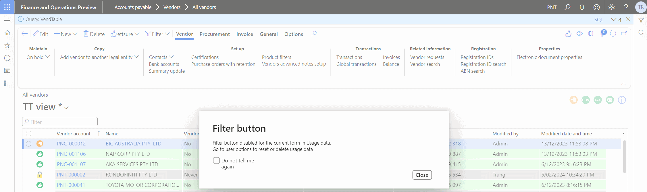The image size is (647, 192).
Task: Open settings gear icon
Action: click(611, 7)
